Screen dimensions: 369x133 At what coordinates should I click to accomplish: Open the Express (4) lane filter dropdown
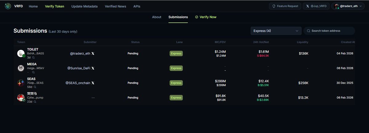pos(276,31)
